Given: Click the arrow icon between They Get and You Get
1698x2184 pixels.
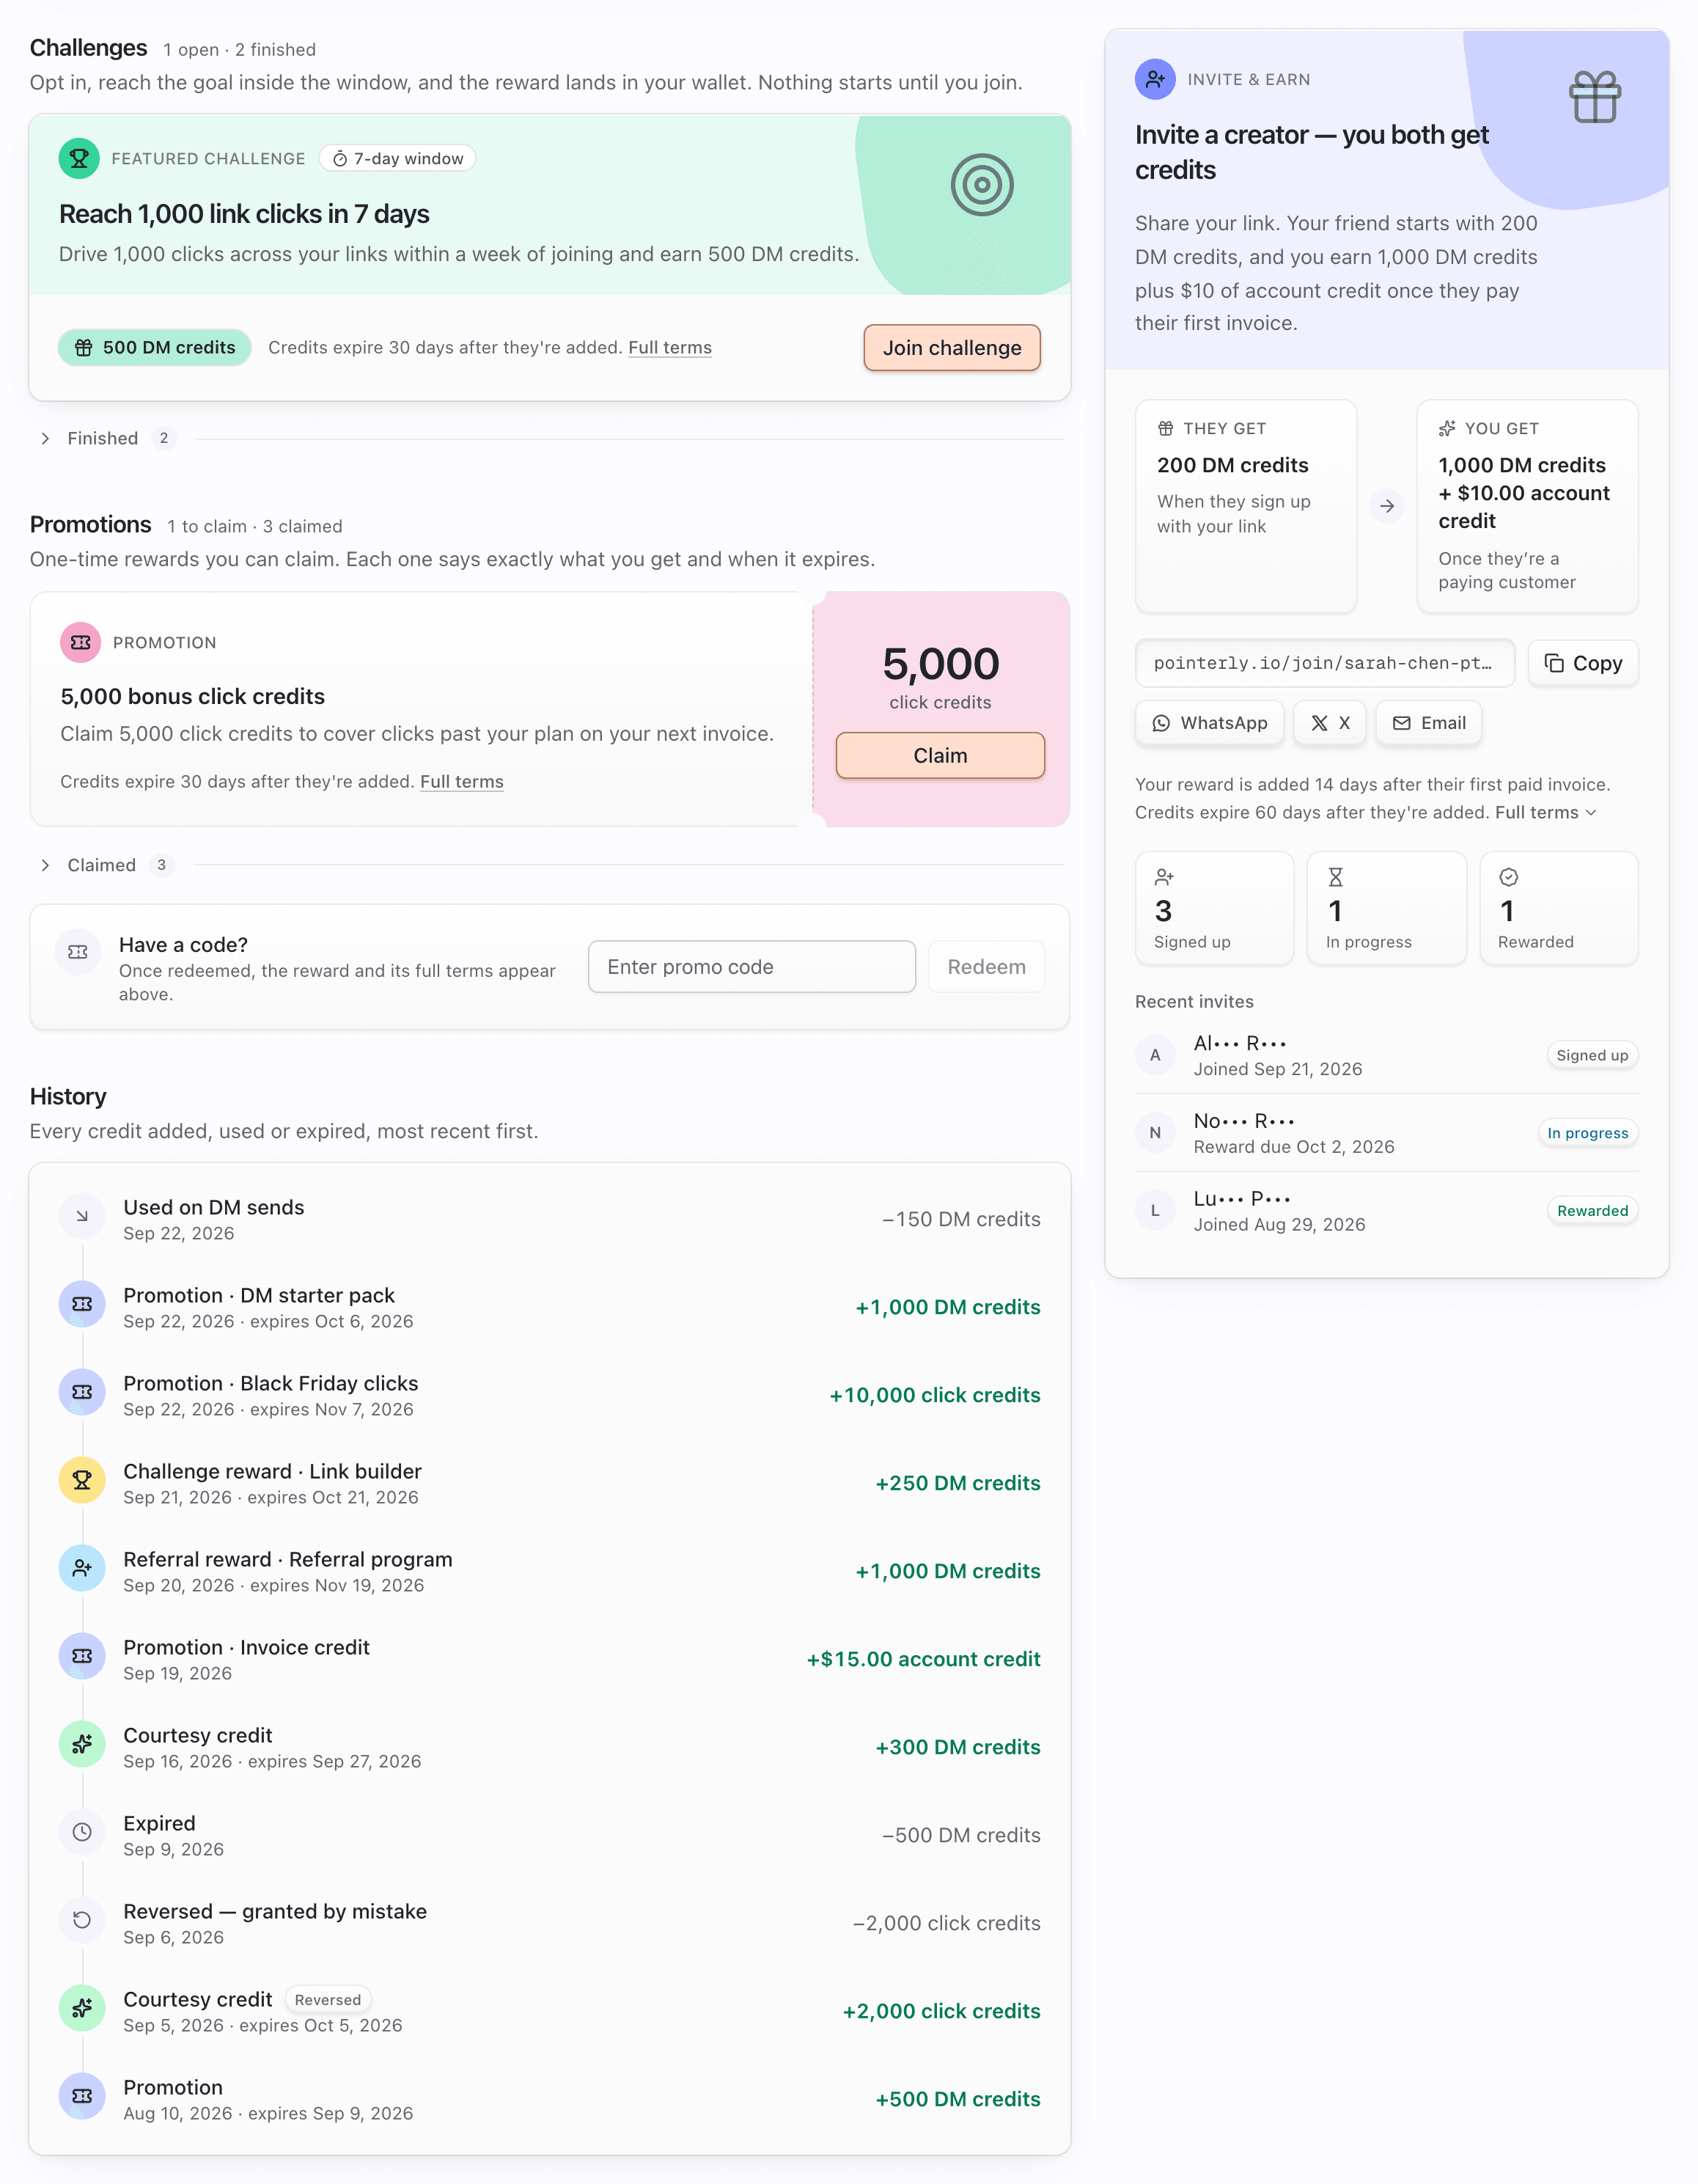Looking at the screenshot, I should (1386, 506).
